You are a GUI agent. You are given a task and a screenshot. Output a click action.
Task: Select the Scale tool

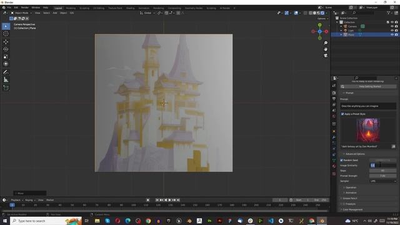tap(6, 56)
